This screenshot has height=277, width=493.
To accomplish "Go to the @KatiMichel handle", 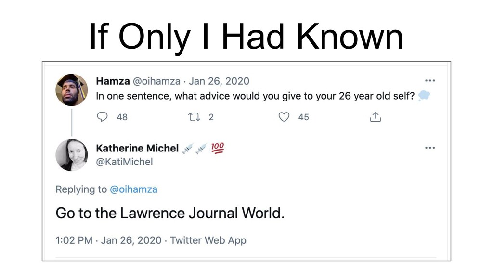I will 125,162.
